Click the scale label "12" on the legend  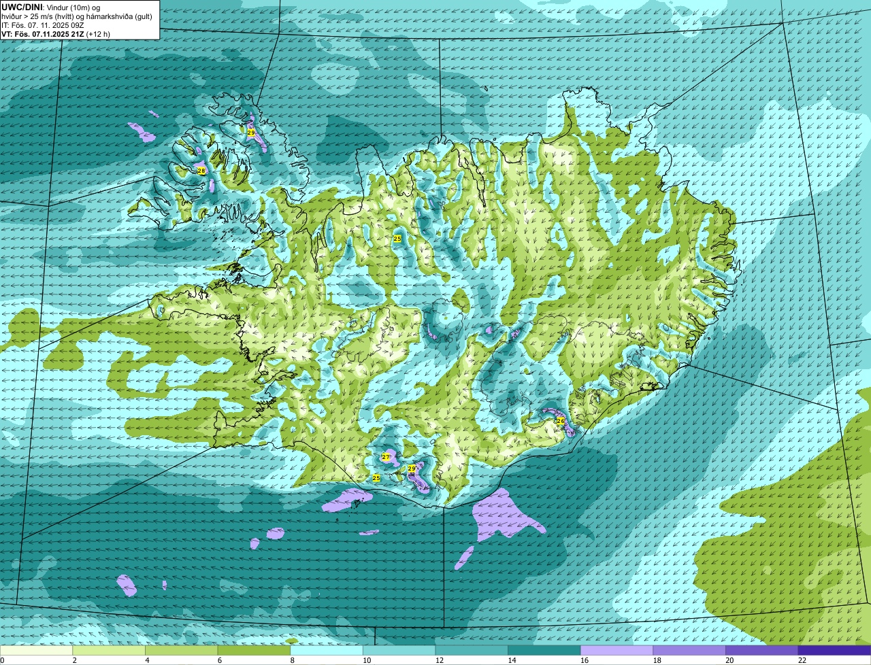point(439,660)
